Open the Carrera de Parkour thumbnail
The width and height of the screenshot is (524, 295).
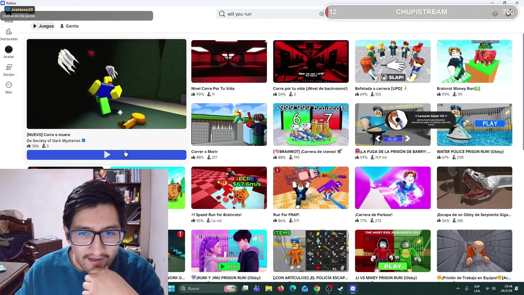tap(393, 188)
